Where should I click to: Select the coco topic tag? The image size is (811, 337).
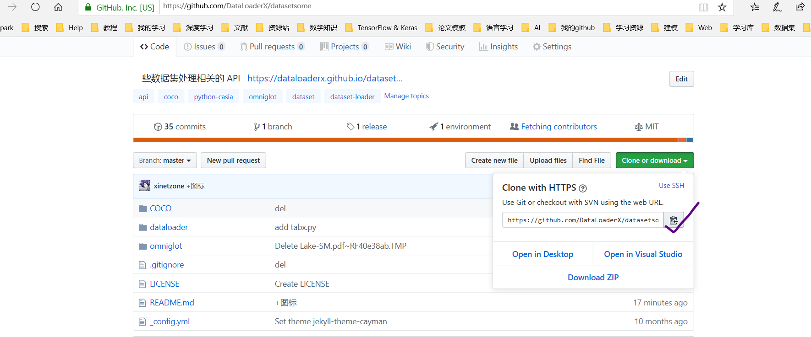[171, 97]
